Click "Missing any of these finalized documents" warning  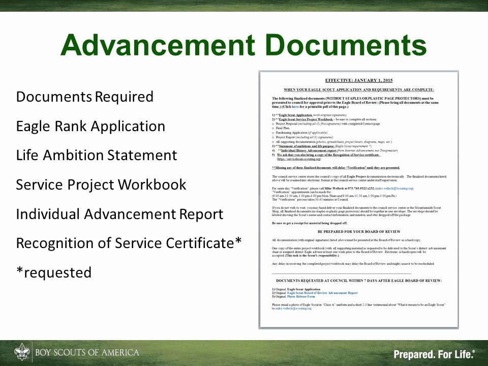pyautogui.click(x=336, y=168)
